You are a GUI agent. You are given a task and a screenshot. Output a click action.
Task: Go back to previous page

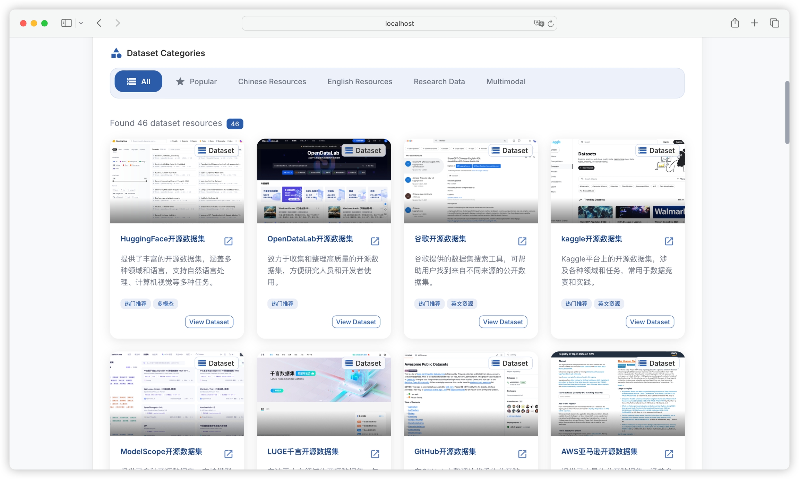99,23
